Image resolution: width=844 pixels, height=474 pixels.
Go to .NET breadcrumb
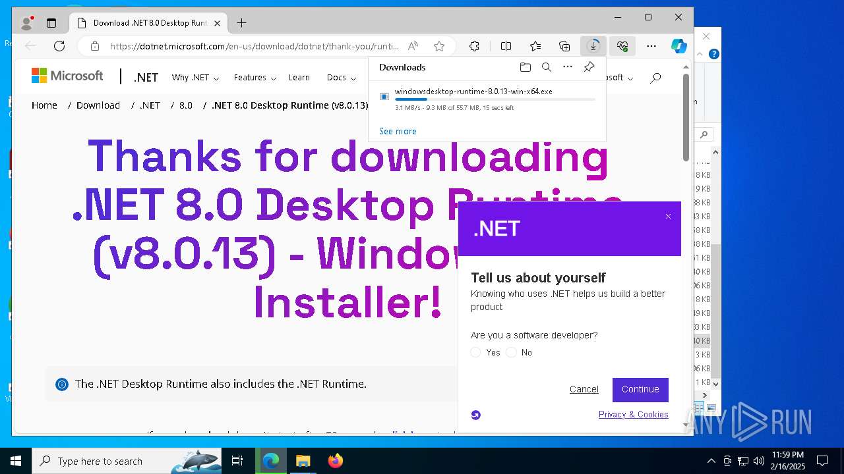150,105
